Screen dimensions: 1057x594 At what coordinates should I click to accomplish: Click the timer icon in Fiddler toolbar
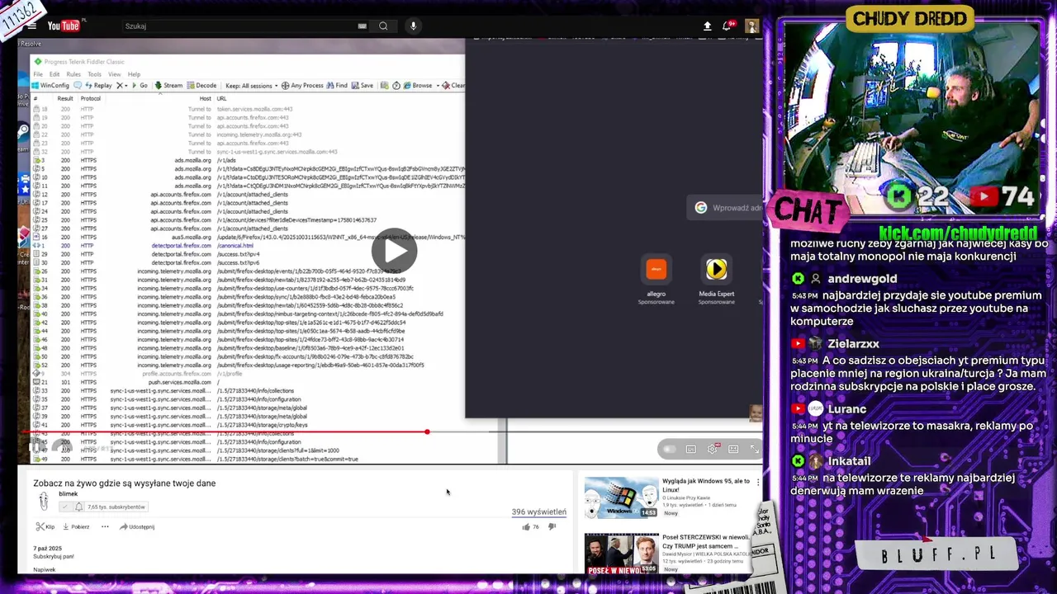click(396, 85)
